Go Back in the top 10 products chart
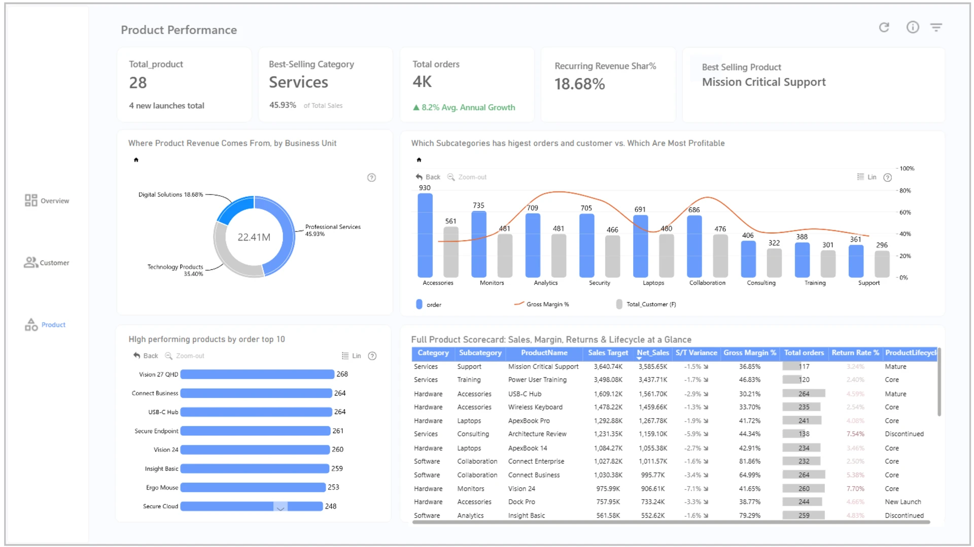This screenshot has width=974, height=547. click(x=146, y=356)
